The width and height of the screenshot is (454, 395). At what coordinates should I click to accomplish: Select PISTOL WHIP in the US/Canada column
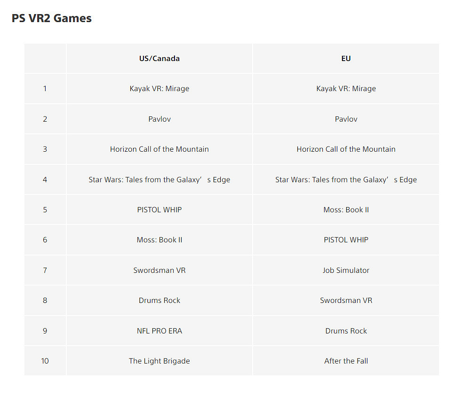pos(159,209)
